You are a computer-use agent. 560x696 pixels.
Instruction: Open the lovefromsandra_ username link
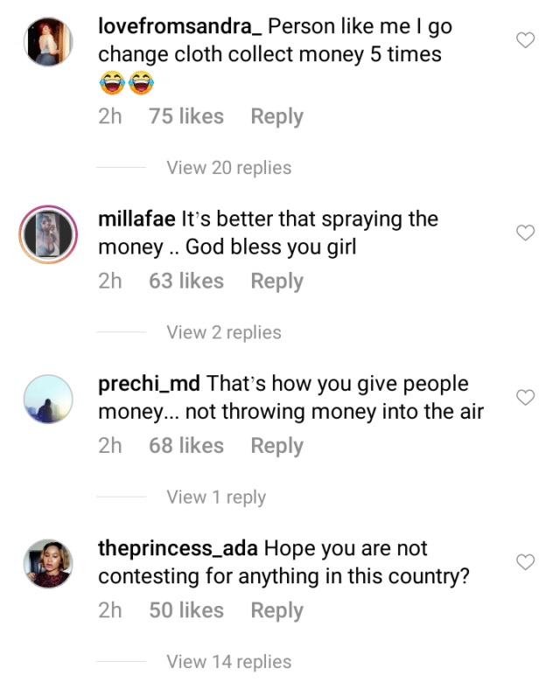179,27
